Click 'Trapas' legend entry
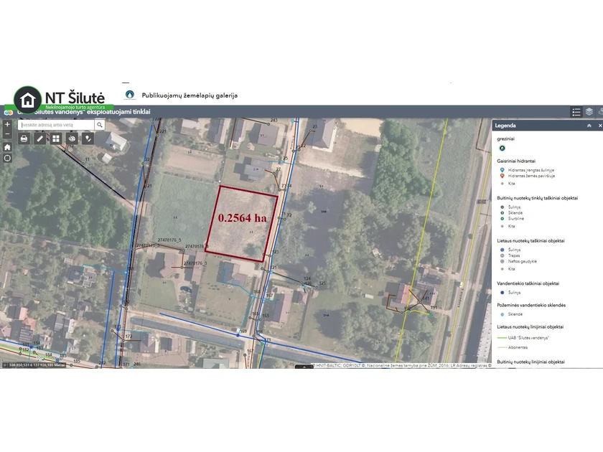This screenshot has height=452, width=603. [514, 255]
